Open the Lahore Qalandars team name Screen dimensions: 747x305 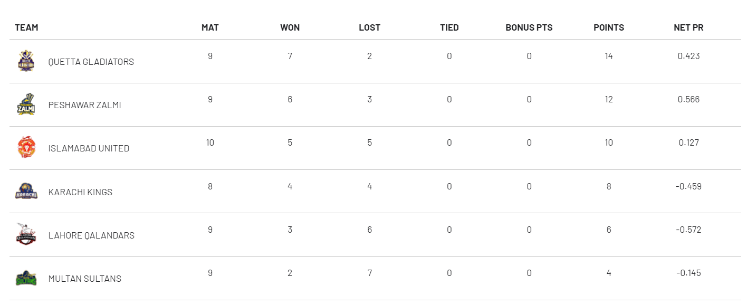(91, 235)
